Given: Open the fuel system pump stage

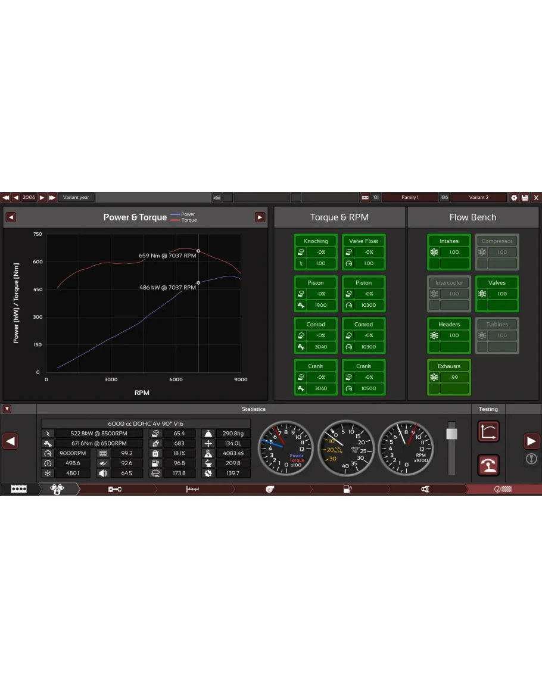Looking at the screenshot, I should click(347, 489).
